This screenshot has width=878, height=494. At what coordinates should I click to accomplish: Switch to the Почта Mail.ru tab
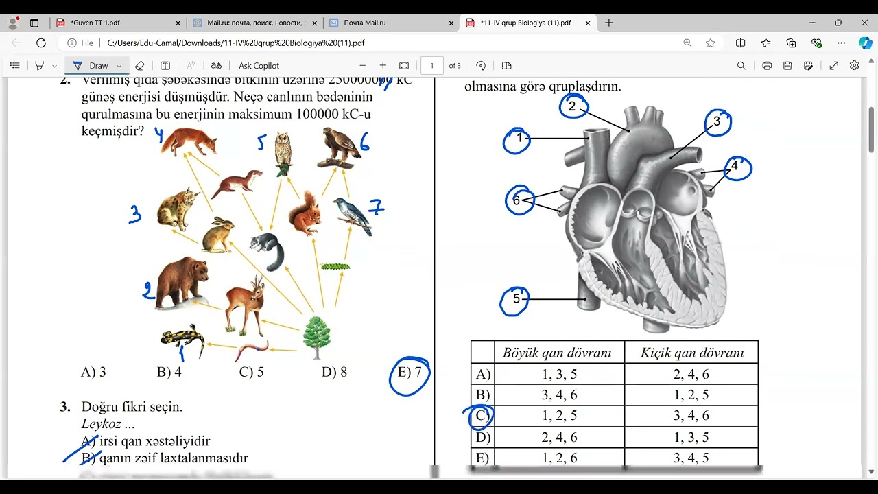pos(392,23)
